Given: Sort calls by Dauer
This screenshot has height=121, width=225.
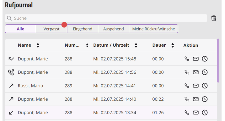Looking at the screenshot, I should (x=173, y=45).
